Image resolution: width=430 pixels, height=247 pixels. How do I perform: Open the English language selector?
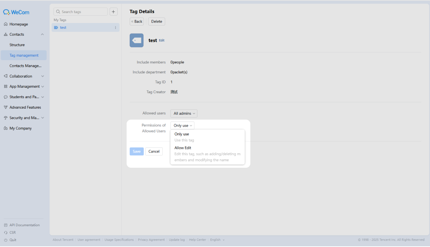pos(217,240)
